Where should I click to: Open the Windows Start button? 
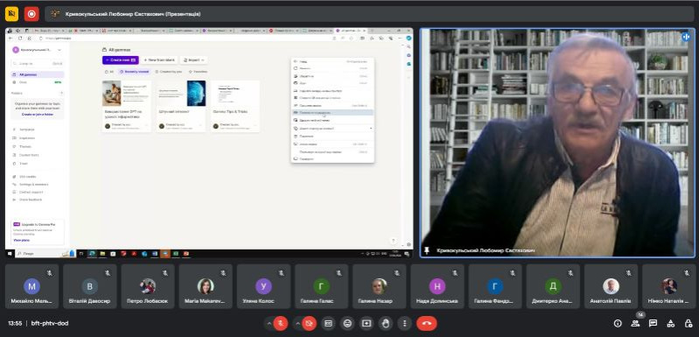click(10, 253)
